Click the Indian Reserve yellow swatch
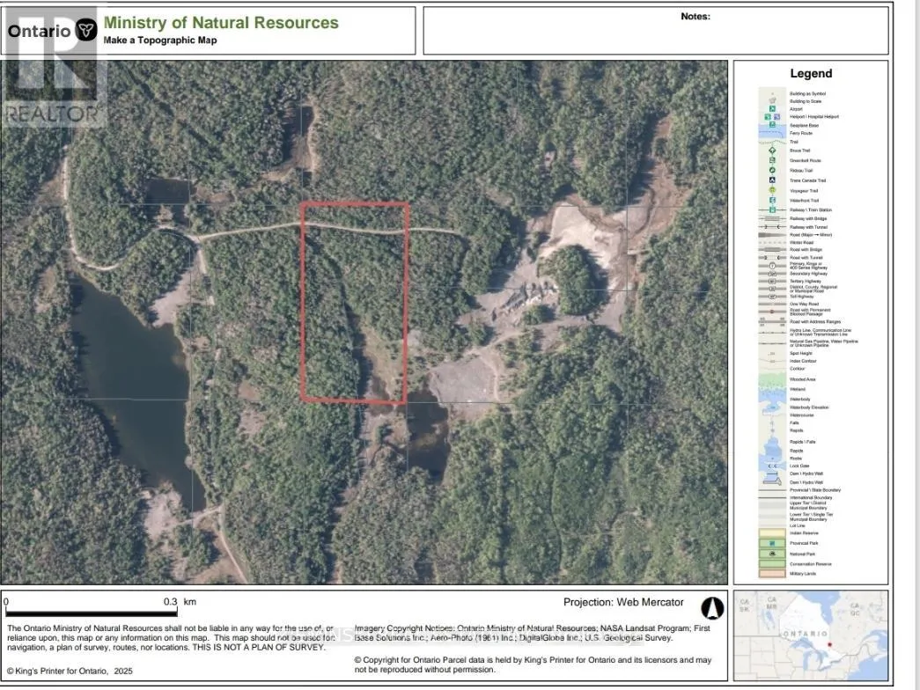Image resolution: width=920 pixels, height=690 pixels. click(772, 533)
